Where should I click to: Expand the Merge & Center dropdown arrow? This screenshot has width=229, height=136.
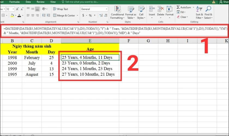point(77,16)
